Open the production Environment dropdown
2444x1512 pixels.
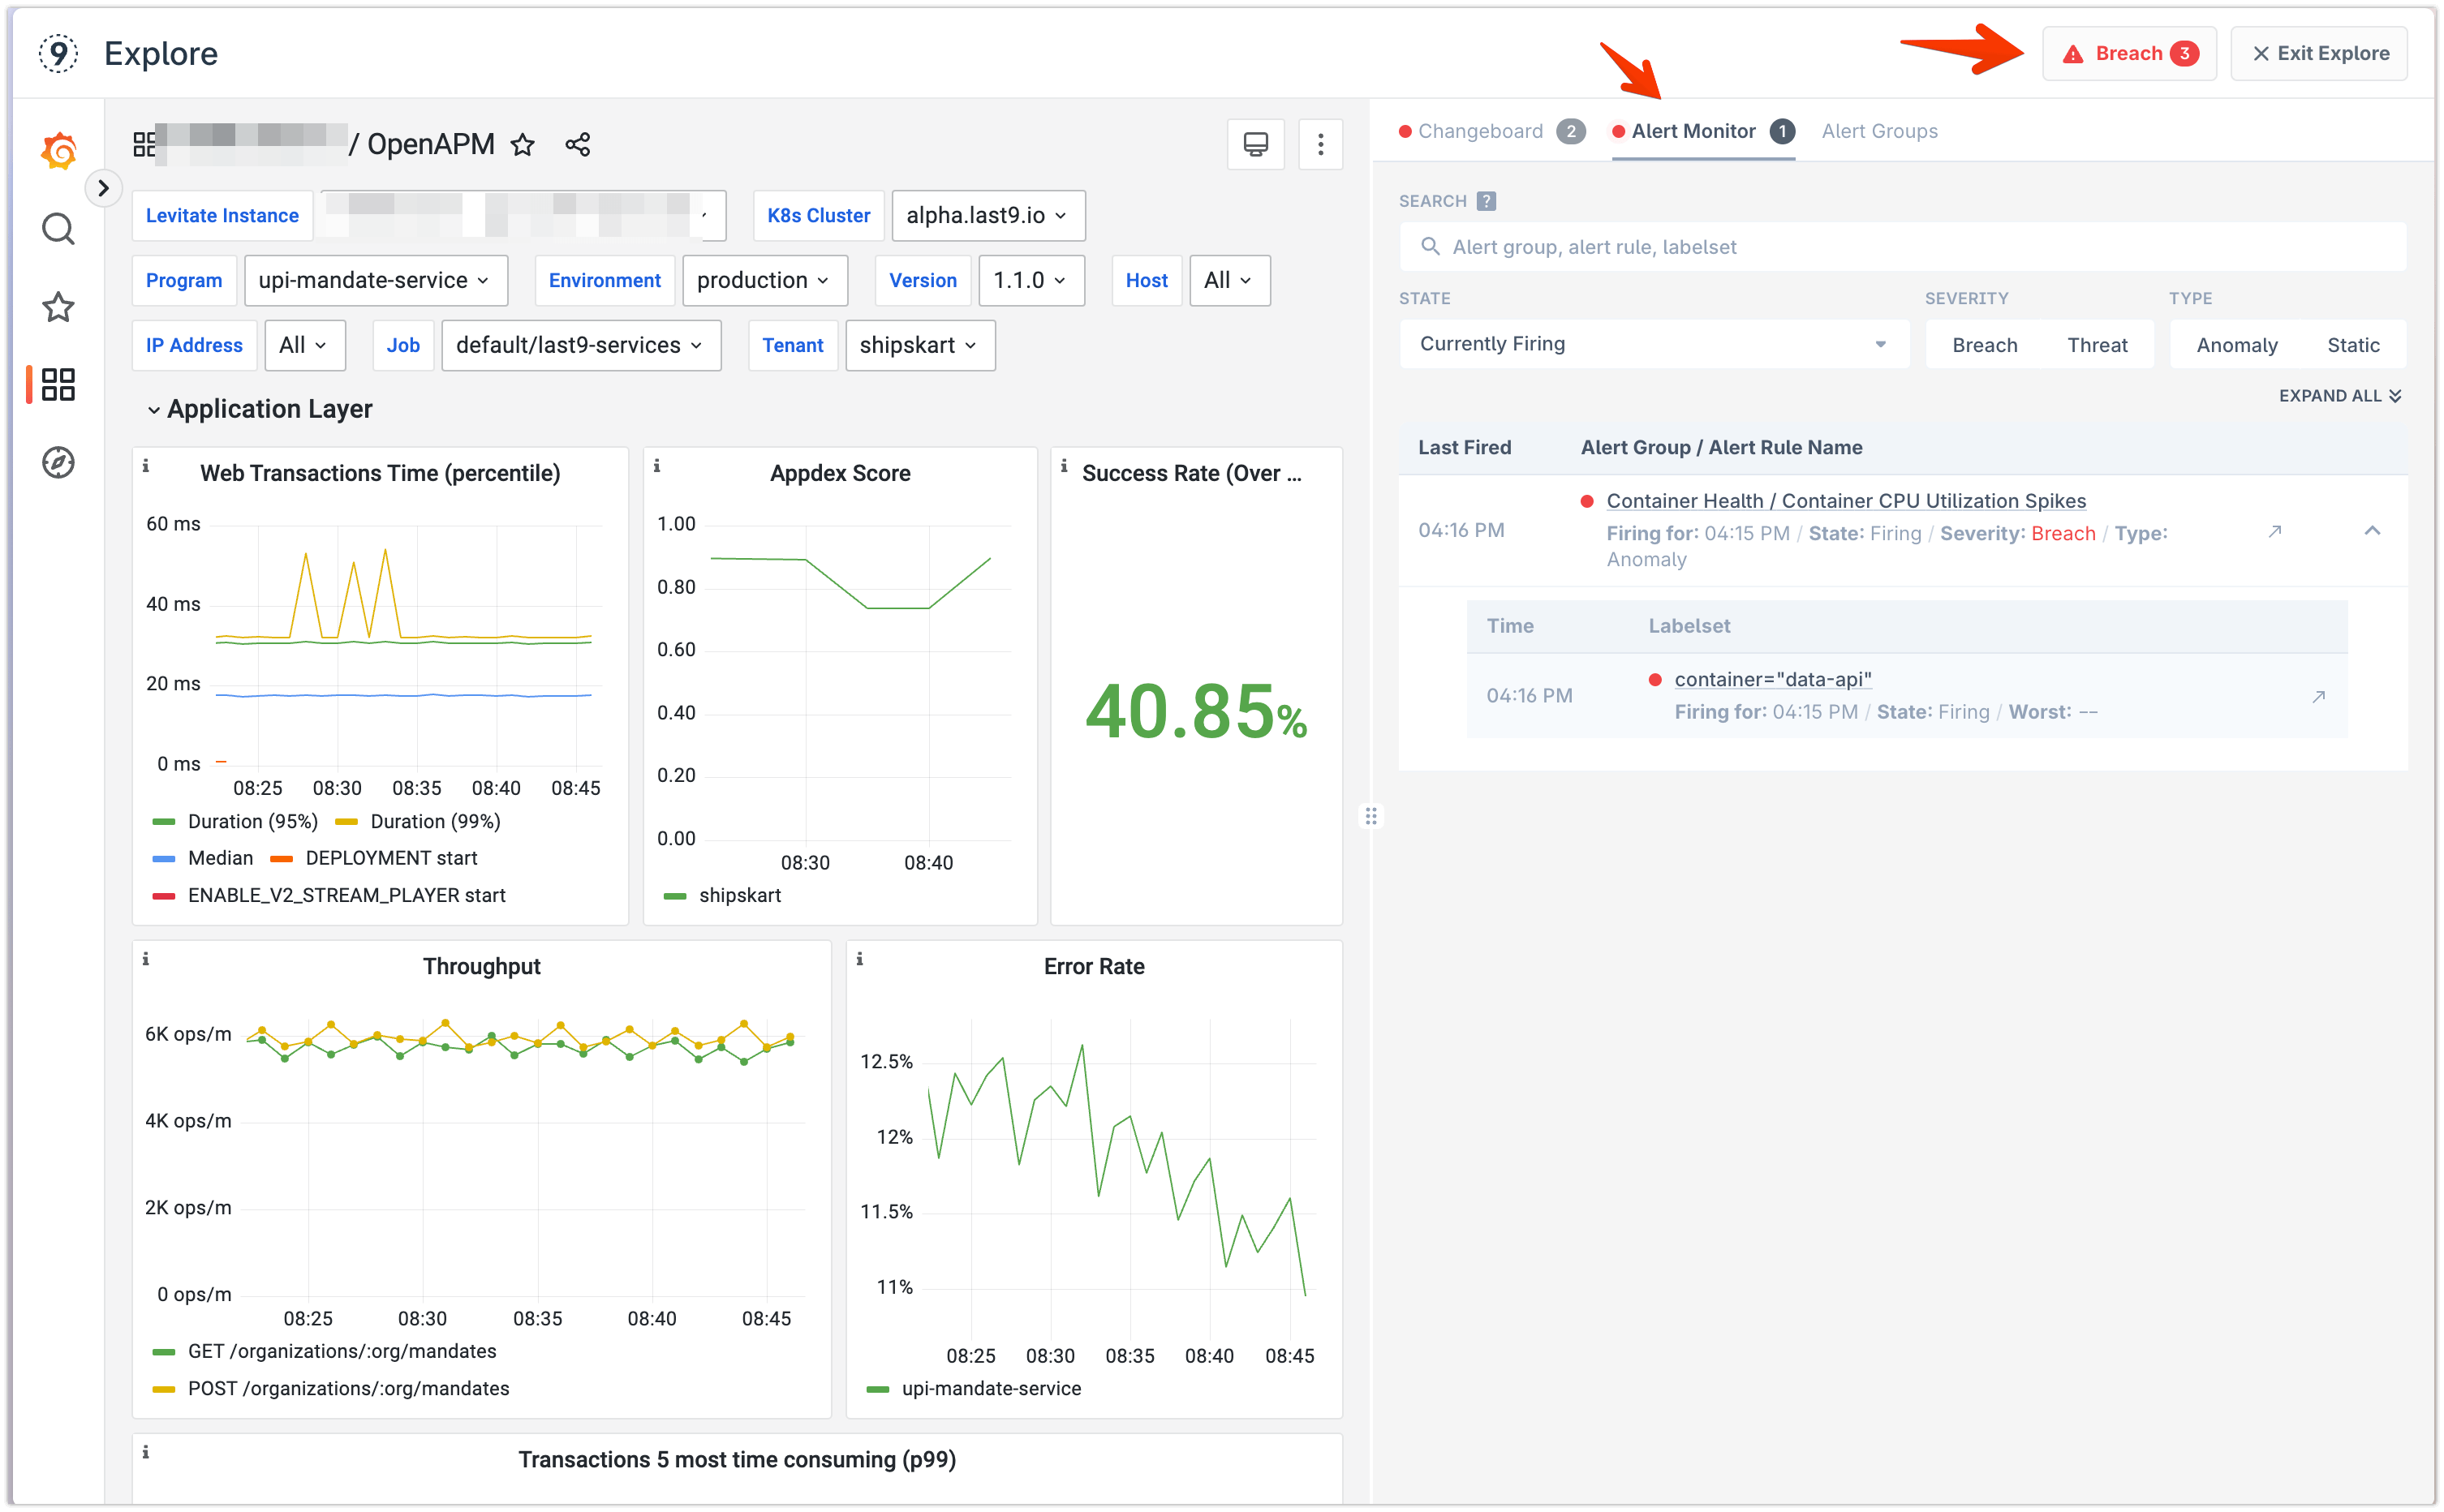coord(764,280)
